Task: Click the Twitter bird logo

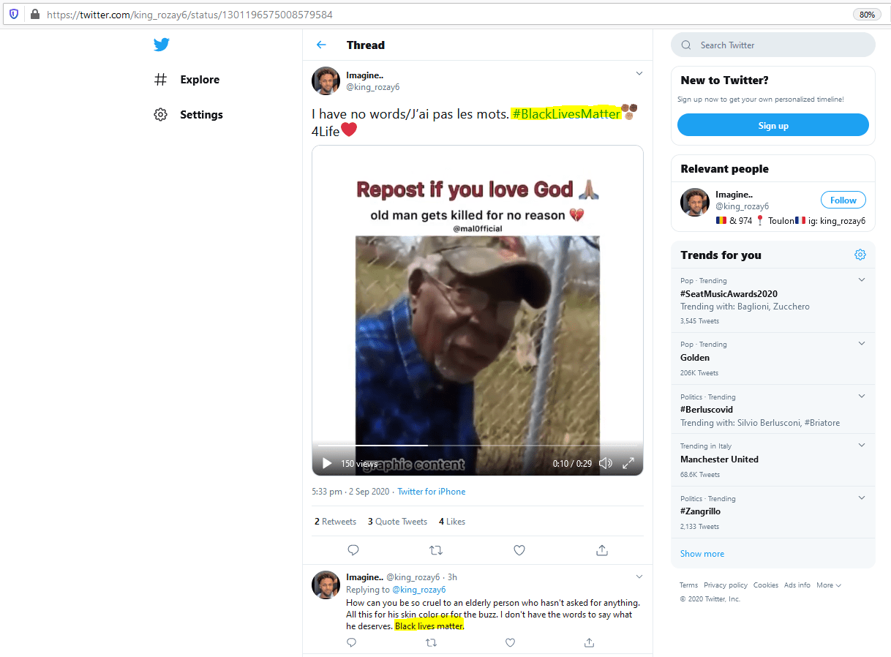Action: 162,45
